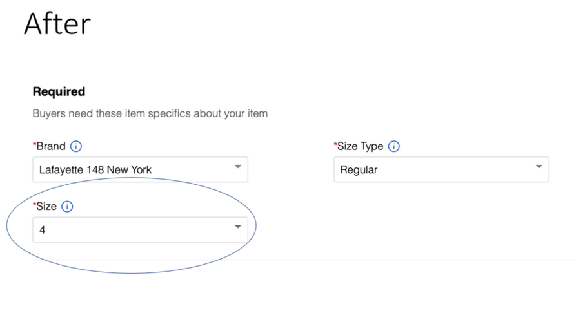Click the Required section heading
The height and width of the screenshot is (322, 574).
[x=59, y=91]
